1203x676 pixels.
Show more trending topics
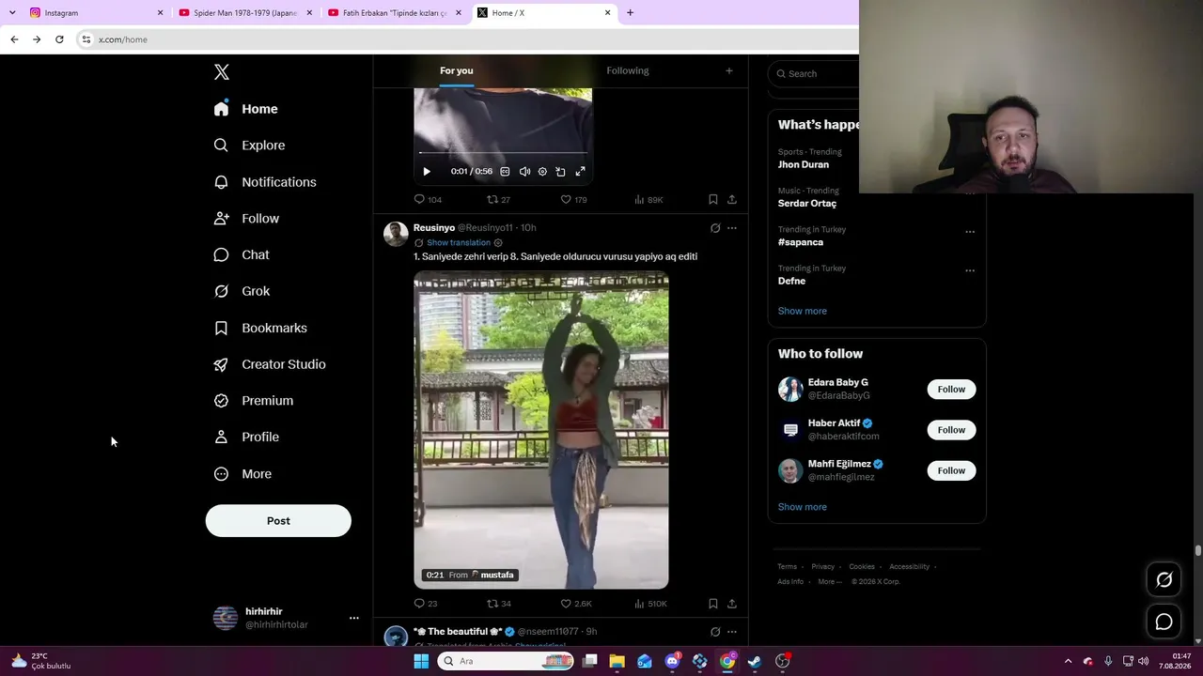click(803, 311)
